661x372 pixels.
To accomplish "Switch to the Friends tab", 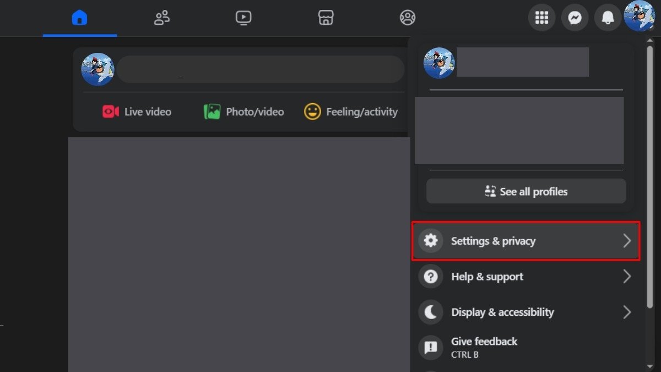I will [x=161, y=18].
